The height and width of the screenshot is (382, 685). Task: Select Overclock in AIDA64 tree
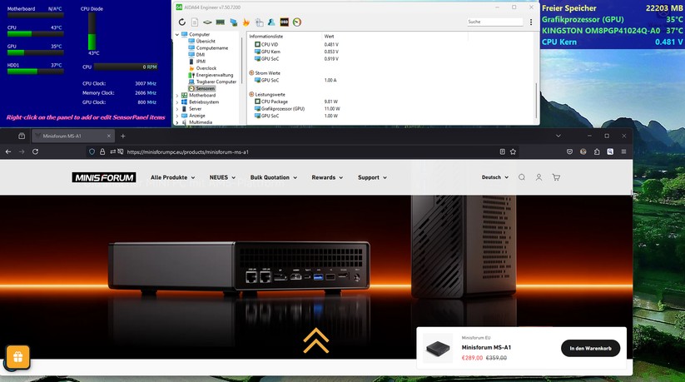tap(206, 68)
